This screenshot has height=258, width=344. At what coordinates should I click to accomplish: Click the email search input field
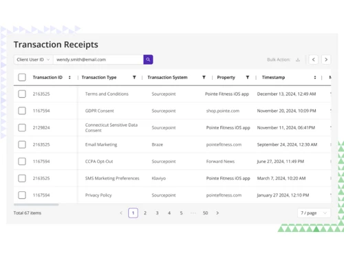point(98,60)
